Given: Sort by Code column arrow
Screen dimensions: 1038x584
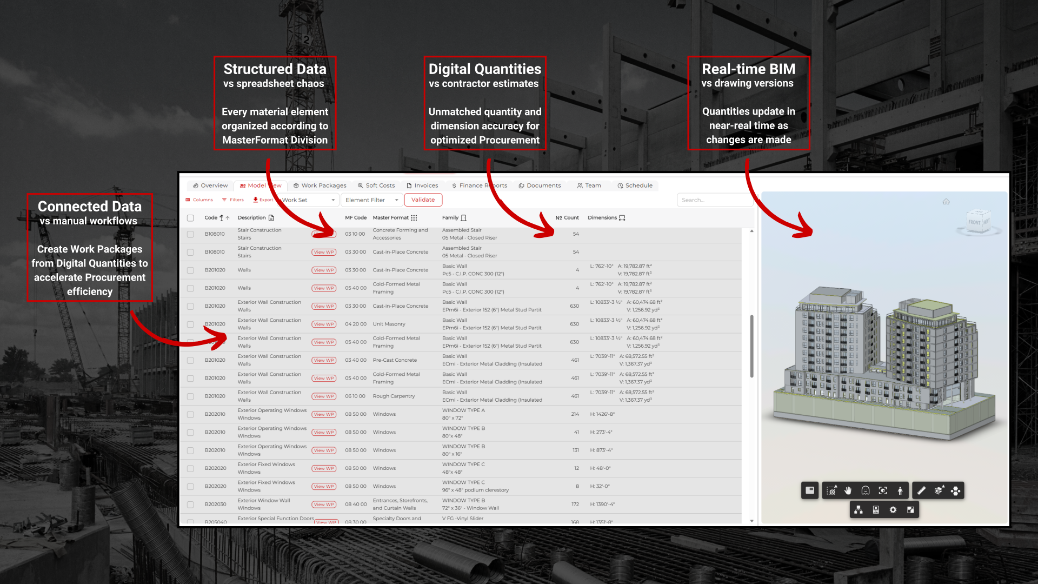Looking at the screenshot, I should click(228, 218).
